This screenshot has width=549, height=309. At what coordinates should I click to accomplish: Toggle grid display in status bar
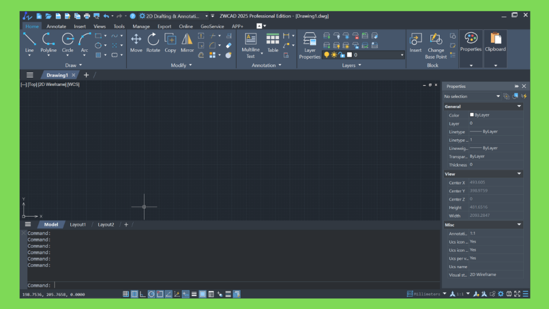point(134,295)
